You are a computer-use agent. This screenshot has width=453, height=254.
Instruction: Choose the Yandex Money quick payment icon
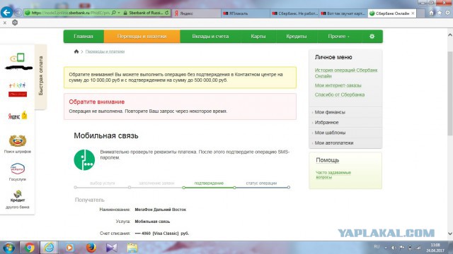coord(17,115)
